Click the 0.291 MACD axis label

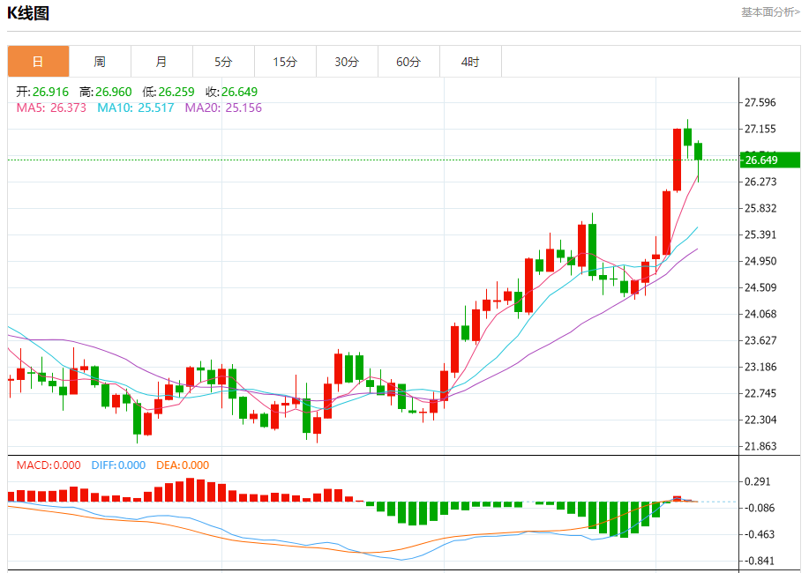(758, 481)
